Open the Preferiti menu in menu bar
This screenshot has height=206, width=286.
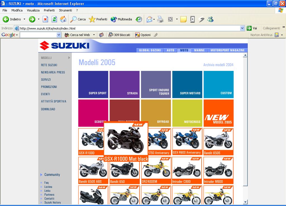click(49, 10)
